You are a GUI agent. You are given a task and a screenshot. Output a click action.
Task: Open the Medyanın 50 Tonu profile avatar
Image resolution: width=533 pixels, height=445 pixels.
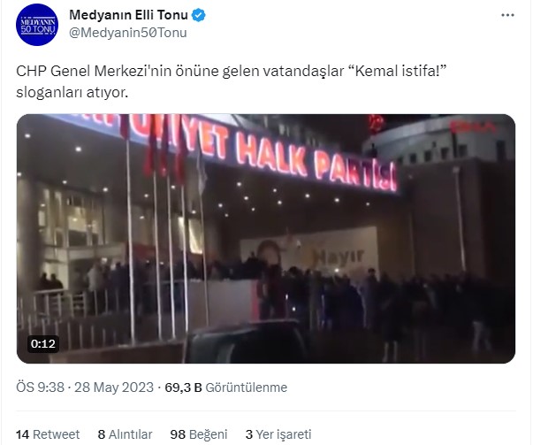37,25
